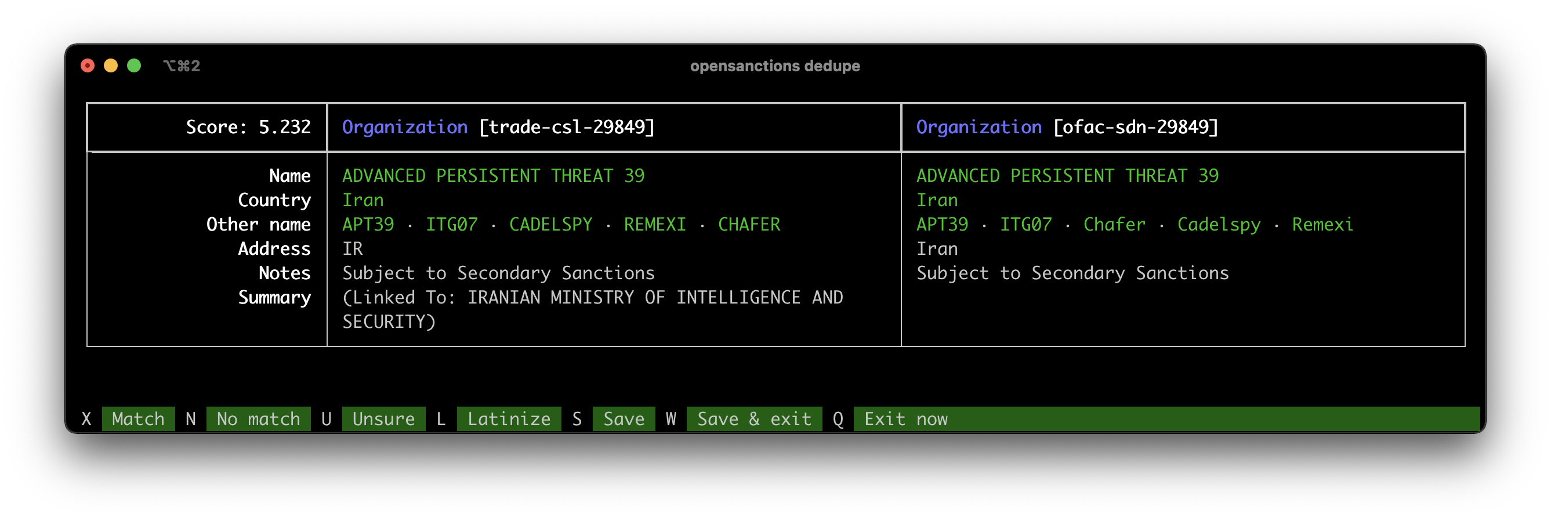Click the L key hint for Latinize
The height and width of the screenshot is (519, 1551).
tap(441, 419)
